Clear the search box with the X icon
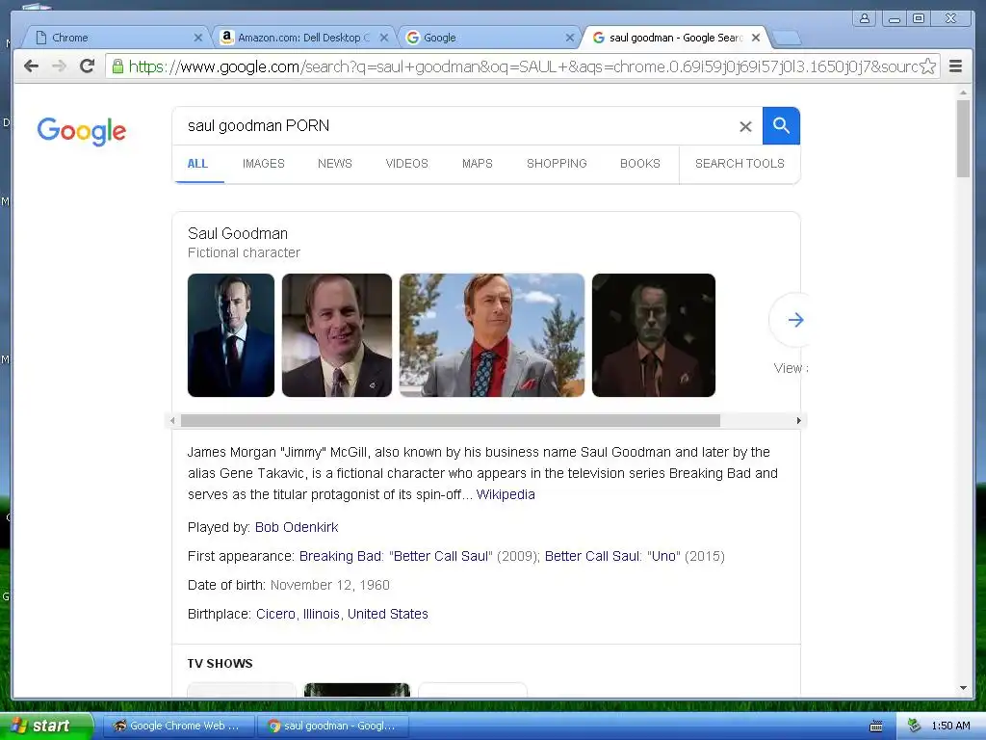 745,126
